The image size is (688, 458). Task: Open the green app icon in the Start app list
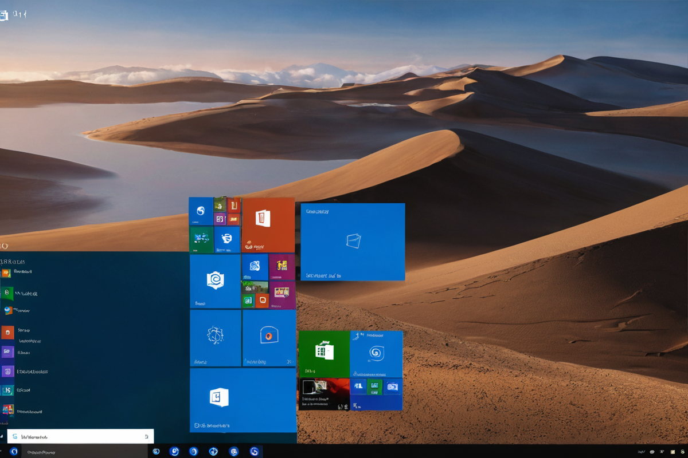[x=7, y=294]
